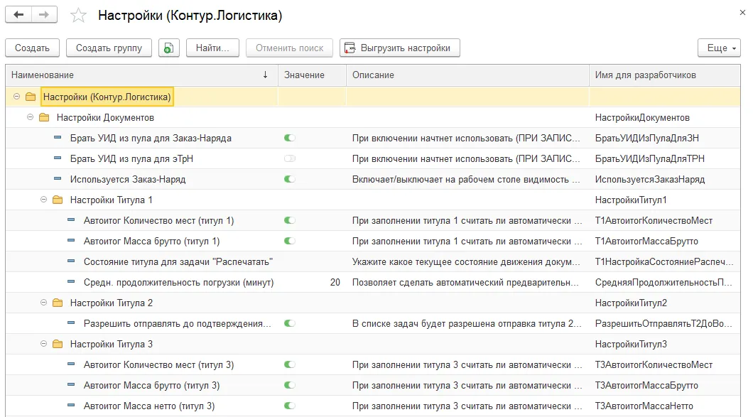Select the value 20 in loading duration row

click(335, 283)
